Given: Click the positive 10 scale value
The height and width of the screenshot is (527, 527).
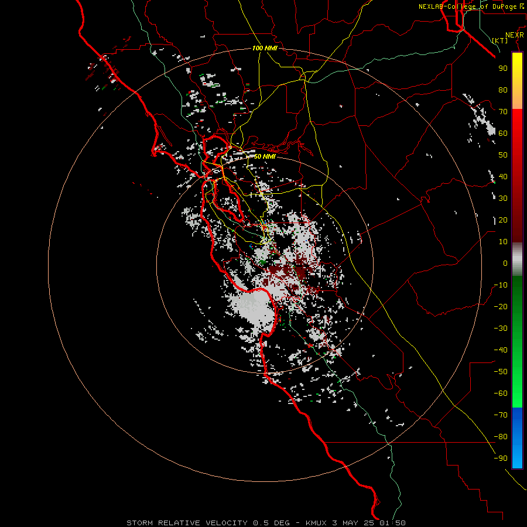Looking at the screenshot, I should 503,242.
